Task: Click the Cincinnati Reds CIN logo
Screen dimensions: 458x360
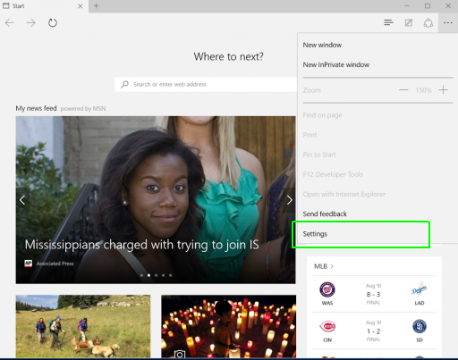Action: 327,327
